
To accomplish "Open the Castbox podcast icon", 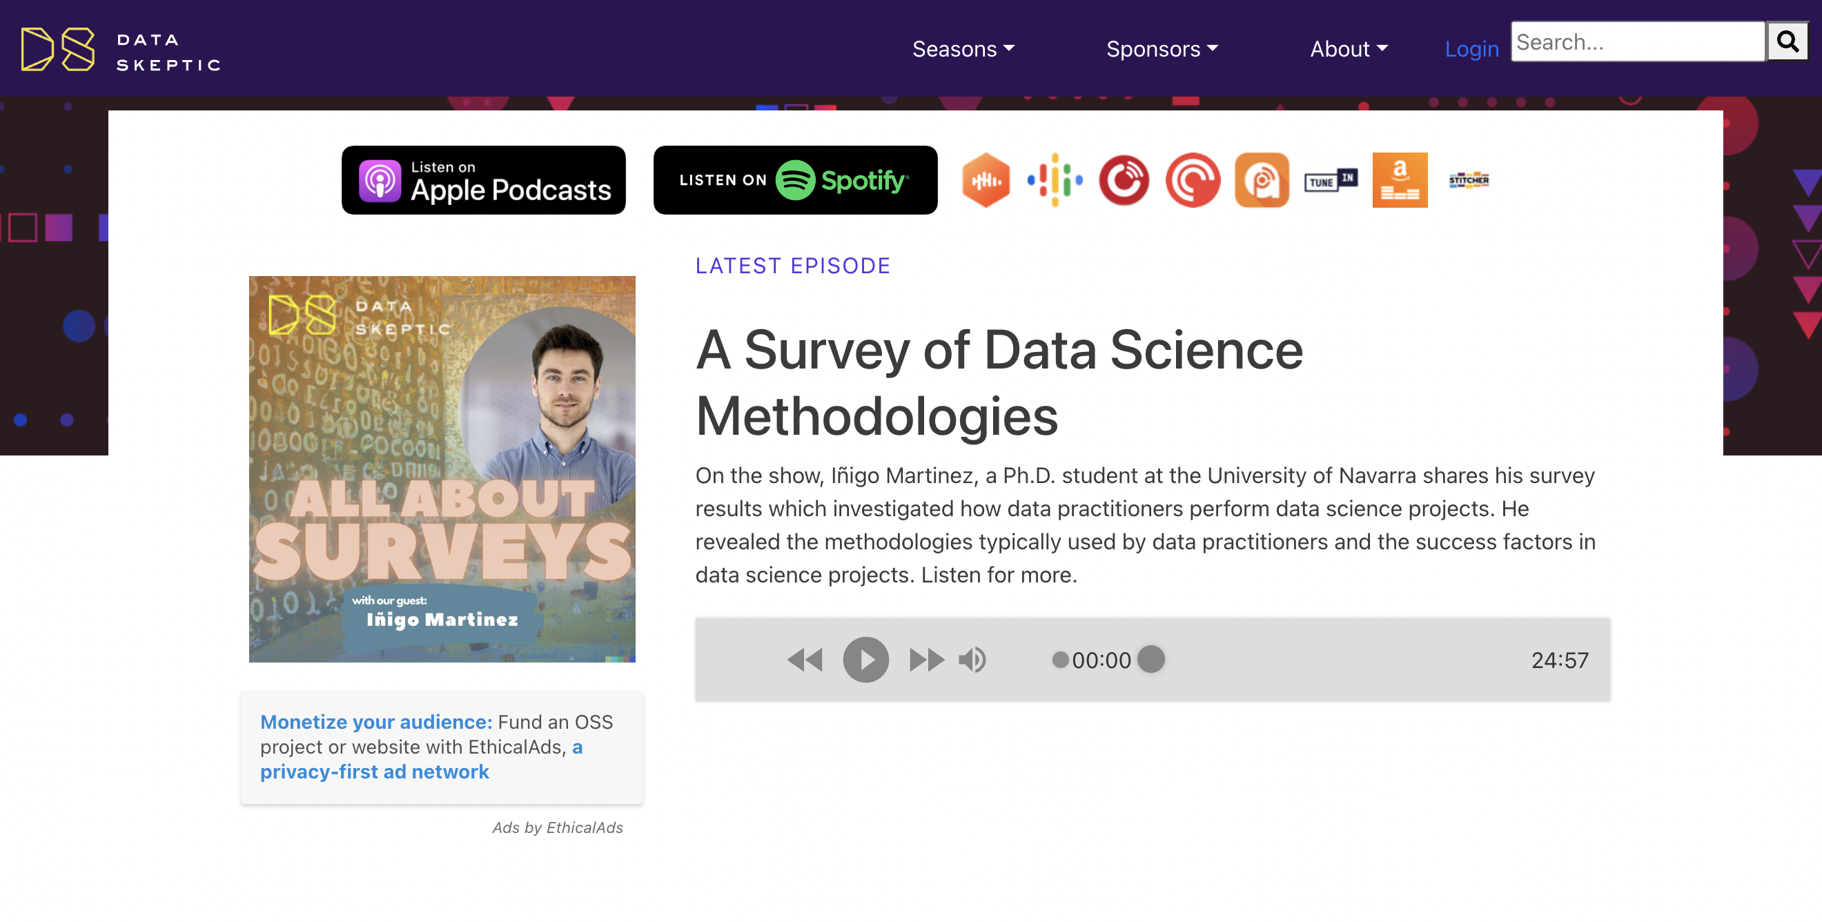I will coord(986,180).
